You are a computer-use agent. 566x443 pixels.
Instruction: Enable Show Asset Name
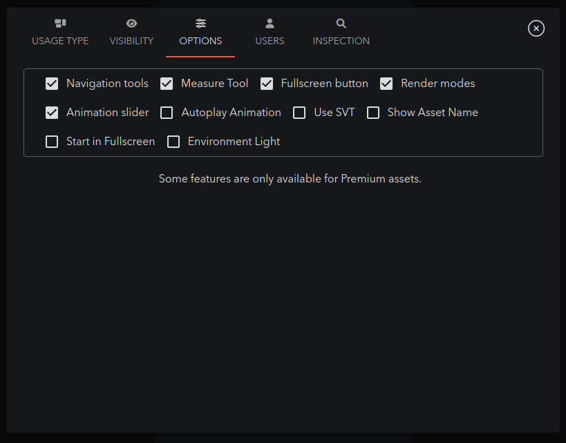(373, 113)
